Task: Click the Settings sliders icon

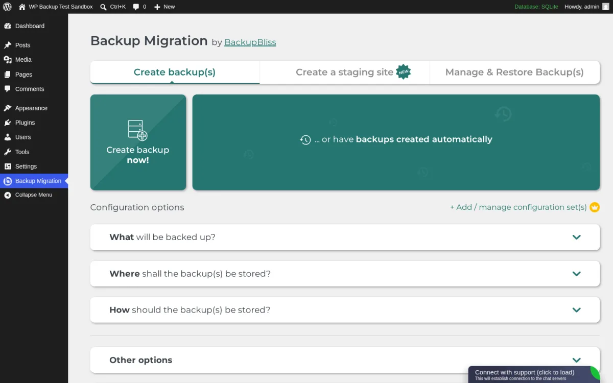Action: (x=8, y=166)
